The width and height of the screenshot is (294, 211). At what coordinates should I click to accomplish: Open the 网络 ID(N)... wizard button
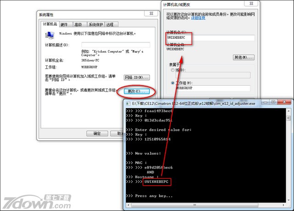[x=137, y=77]
